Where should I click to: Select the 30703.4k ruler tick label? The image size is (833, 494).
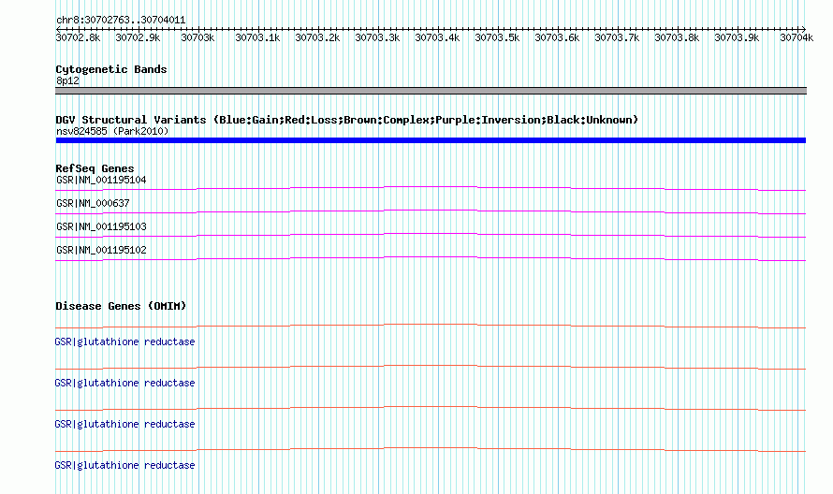coord(437,37)
